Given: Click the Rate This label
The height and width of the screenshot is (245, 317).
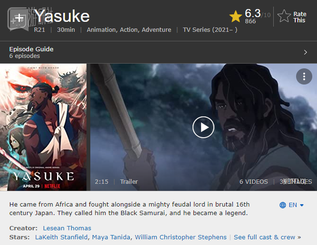Looking at the screenshot, I should (x=300, y=17).
